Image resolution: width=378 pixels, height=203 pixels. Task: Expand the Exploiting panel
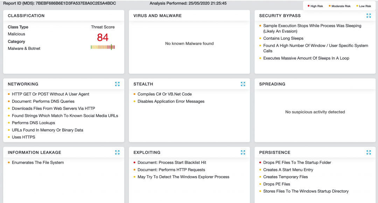[243, 152]
